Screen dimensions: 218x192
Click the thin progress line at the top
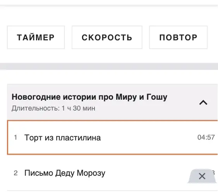click(109, 6)
